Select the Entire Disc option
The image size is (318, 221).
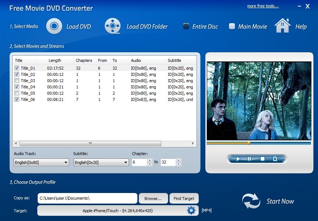click(x=186, y=26)
